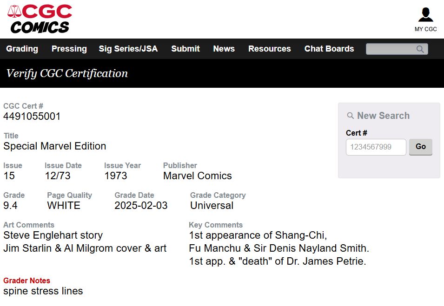
Task: Click the Cert # input box
Action: [x=376, y=147]
